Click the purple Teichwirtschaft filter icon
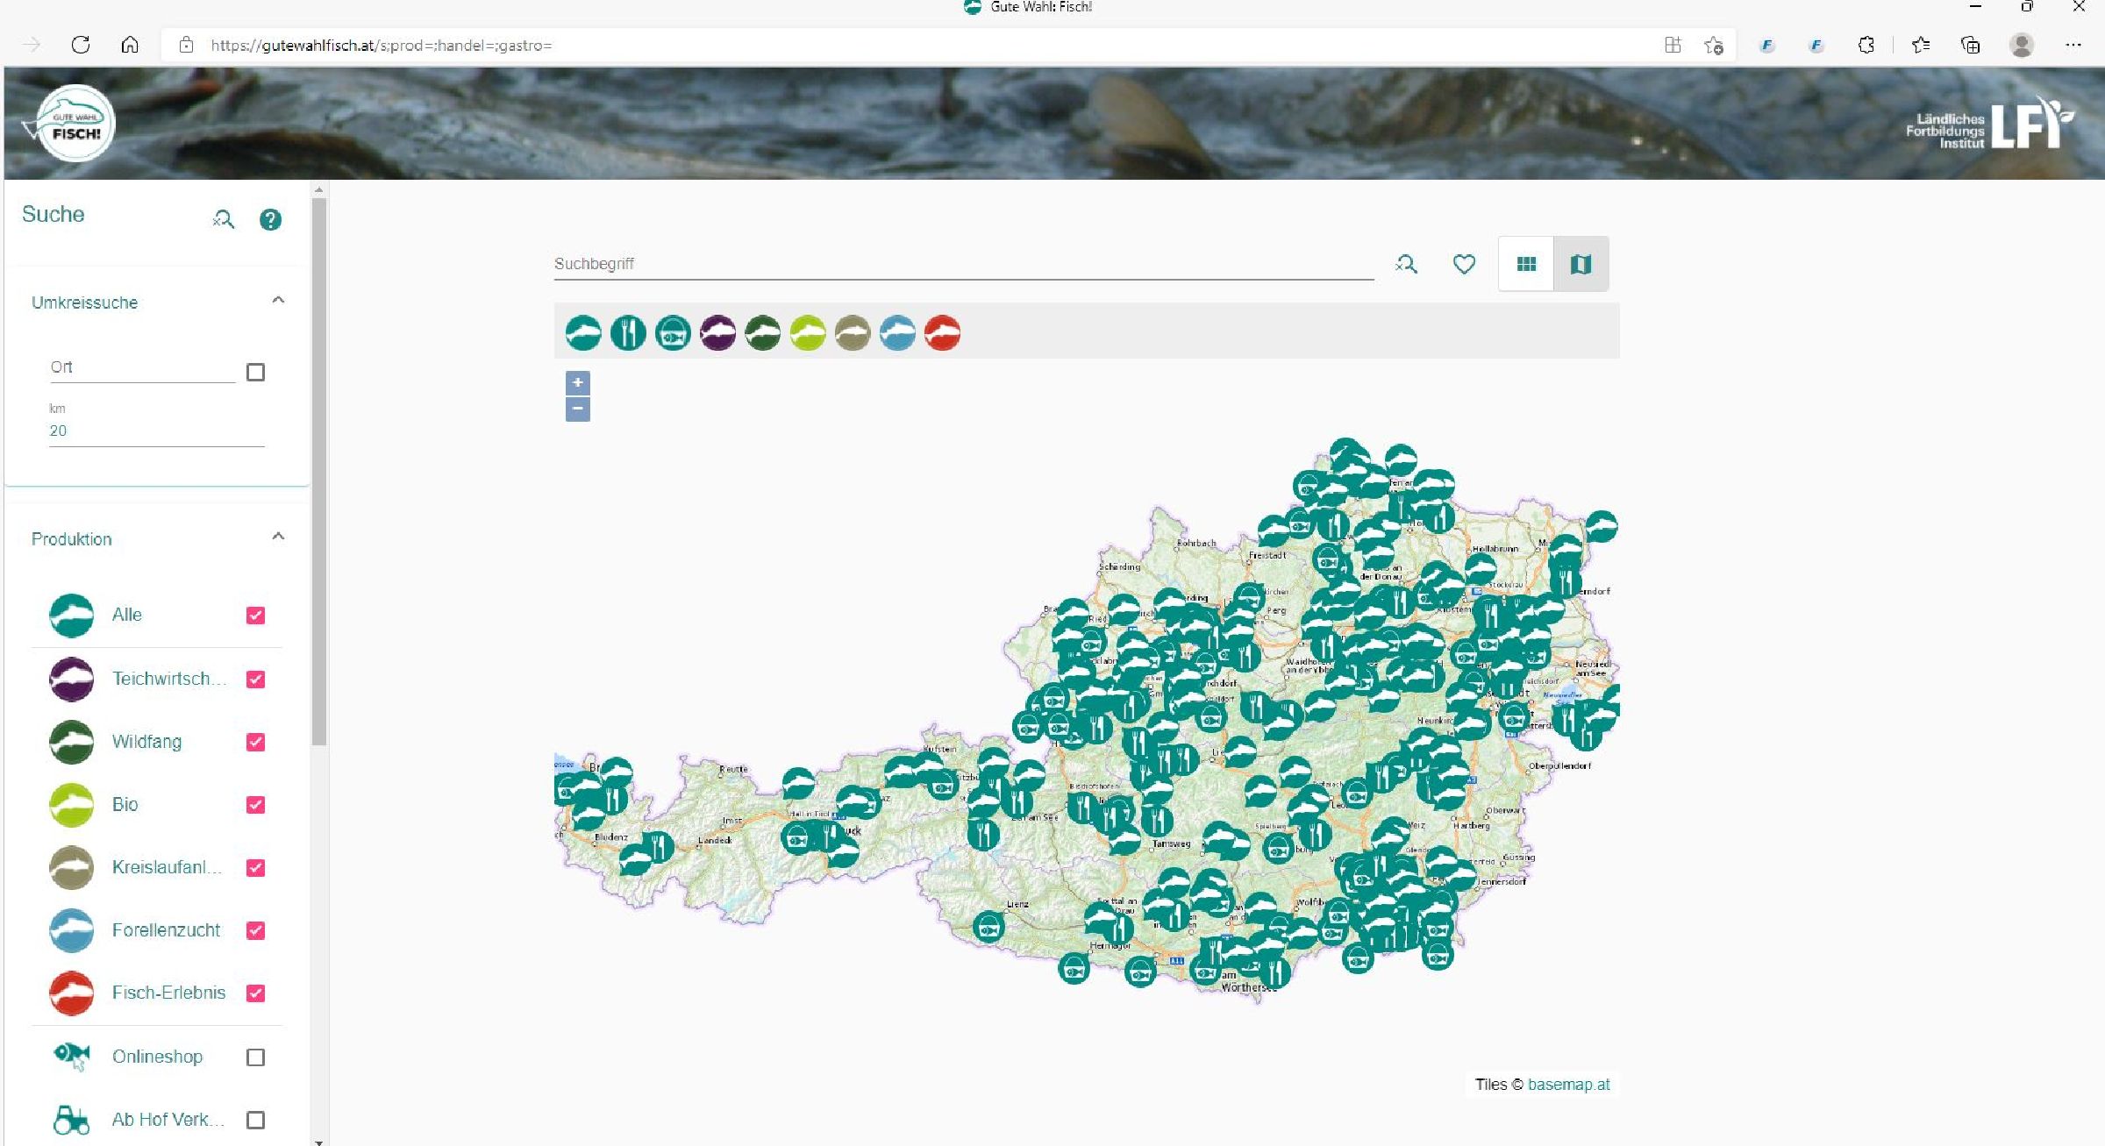 (x=717, y=333)
